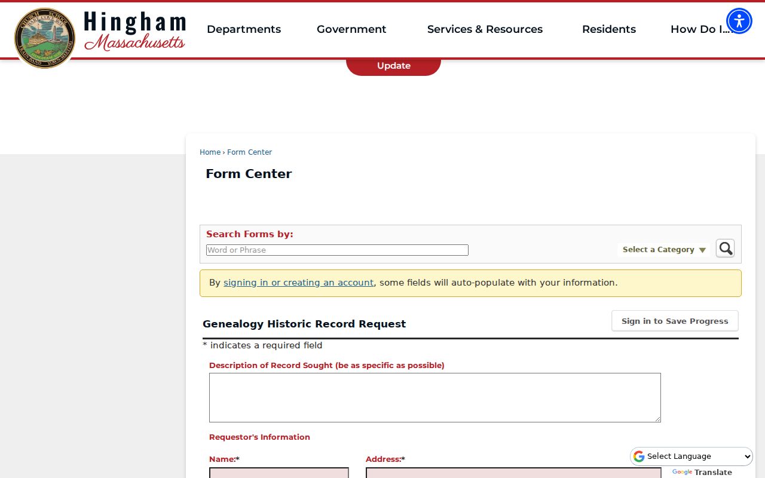
Task: Expand the Select a Category dropdown
Action: (664, 250)
